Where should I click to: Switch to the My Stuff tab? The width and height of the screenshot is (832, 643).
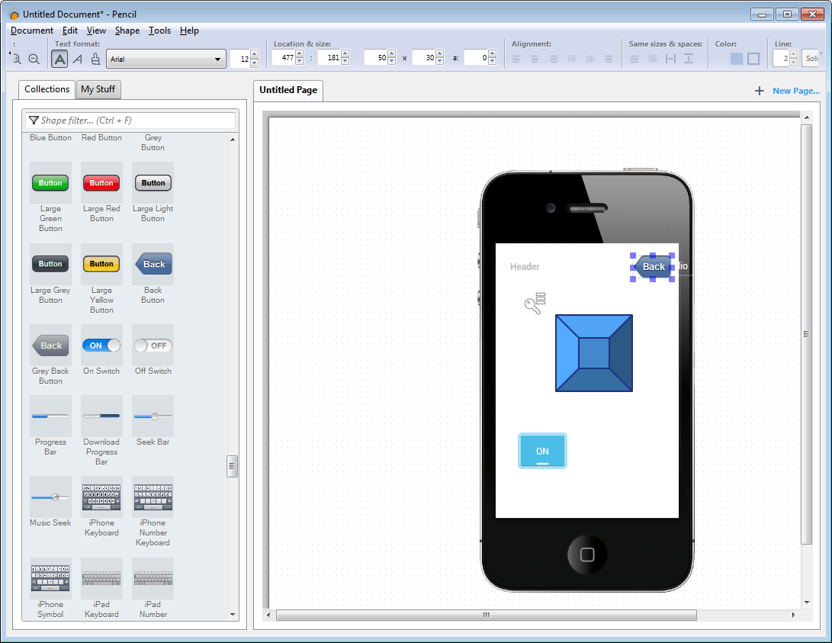pyautogui.click(x=98, y=89)
